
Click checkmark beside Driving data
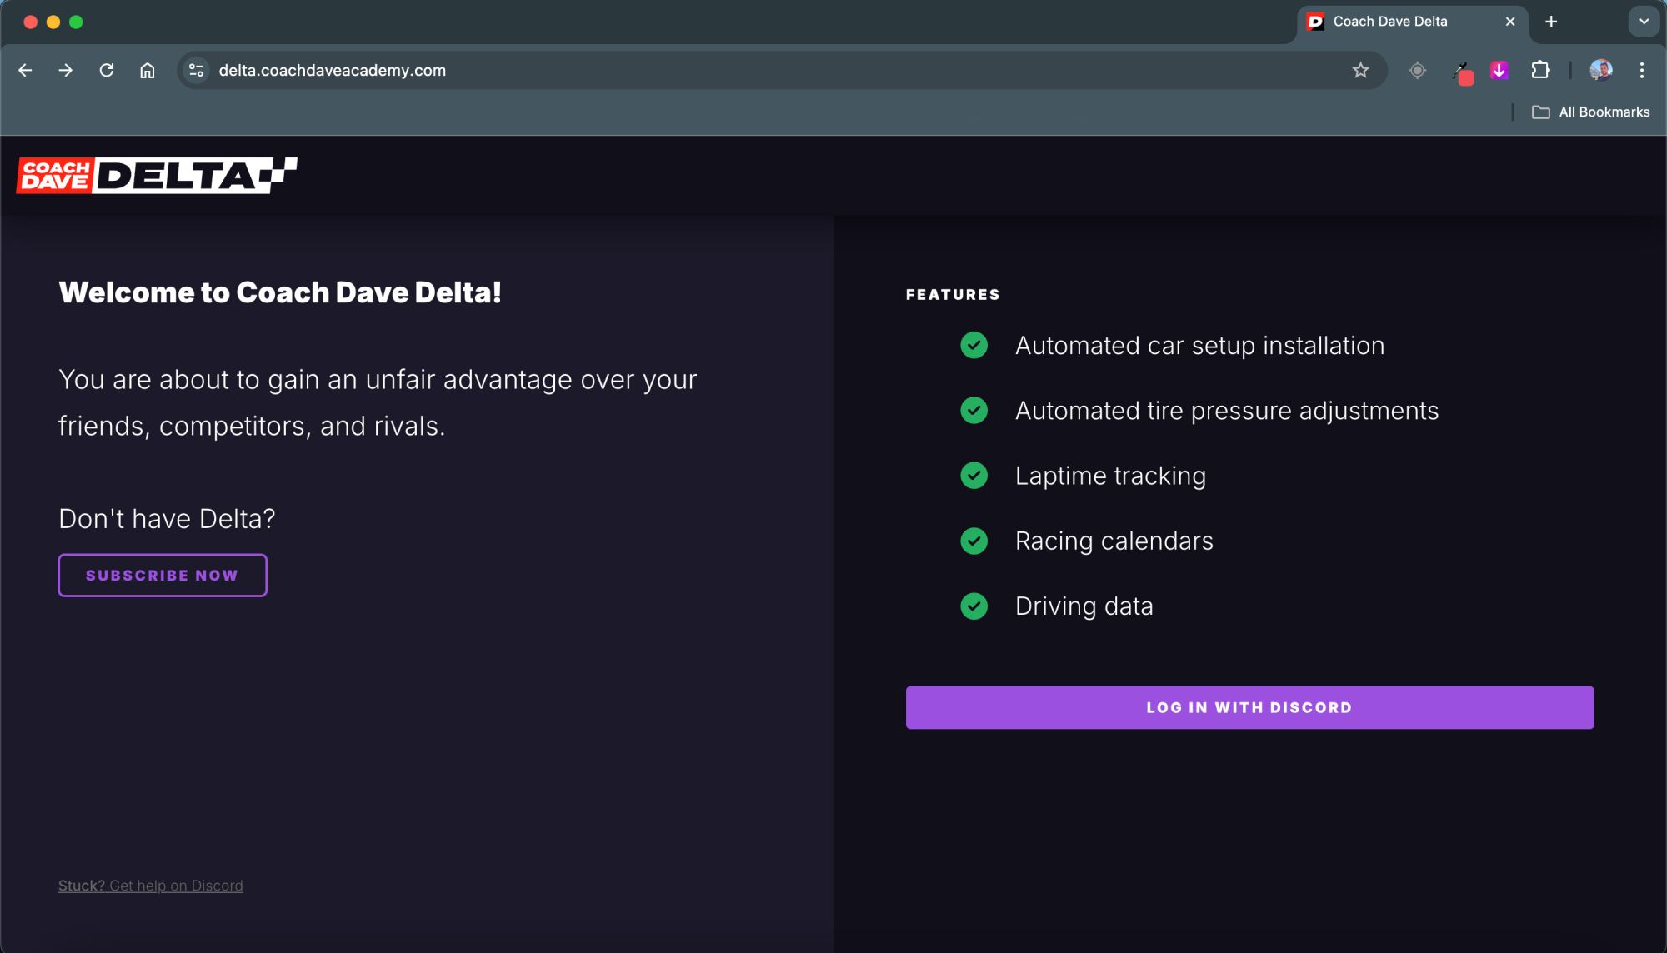click(x=974, y=606)
